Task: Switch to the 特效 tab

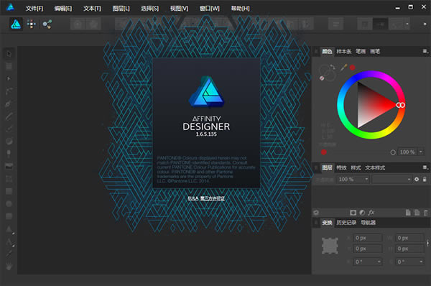Action: pos(341,167)
